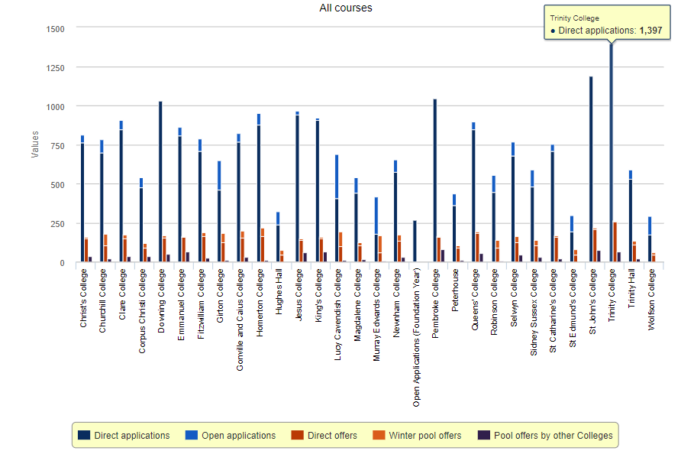Toggle the Winter pool offers legend entry

point(417,435)
